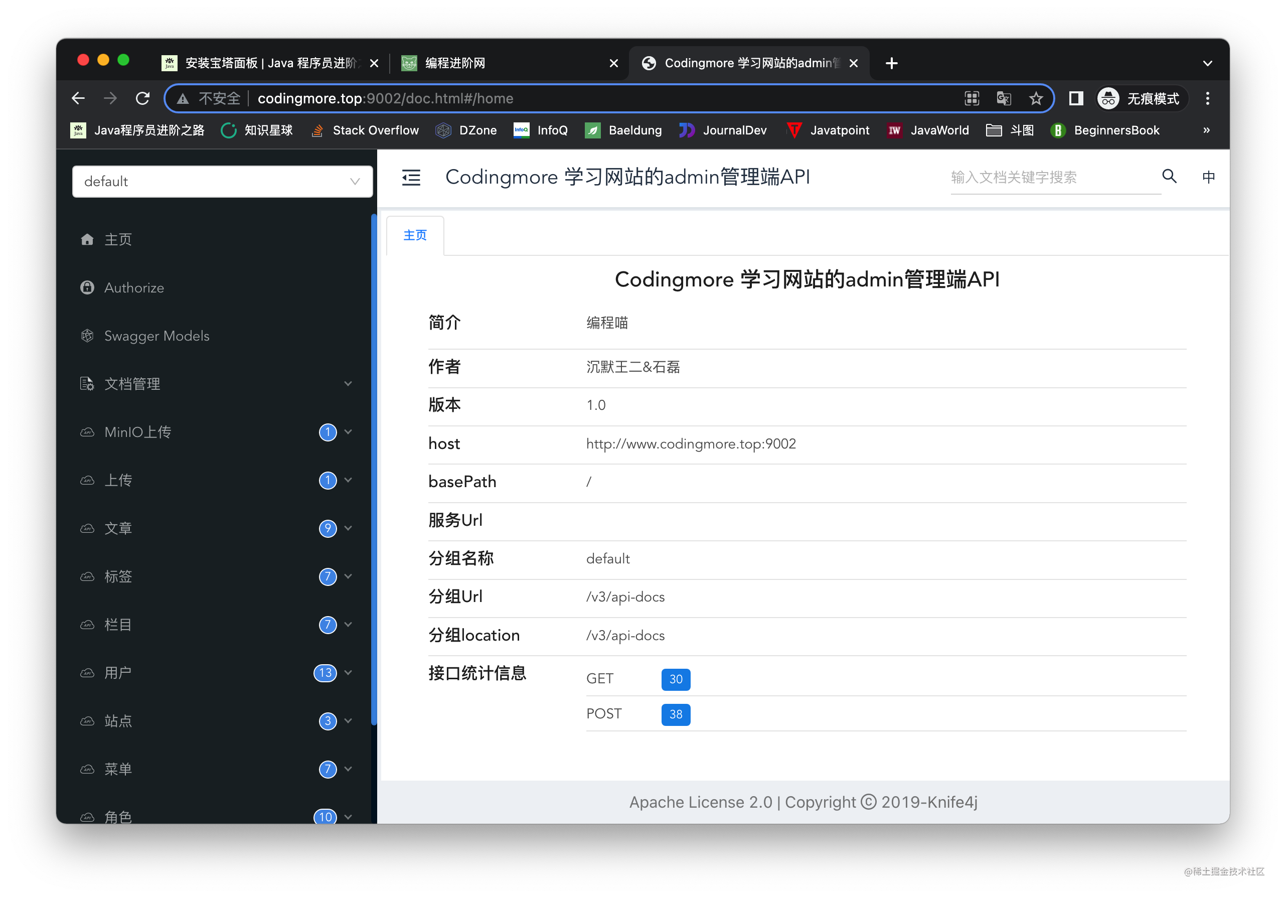
Task: Expand the 文章 section expander
Action: 353,529
